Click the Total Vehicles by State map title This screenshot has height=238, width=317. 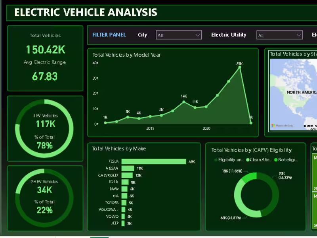click(293, 54)
